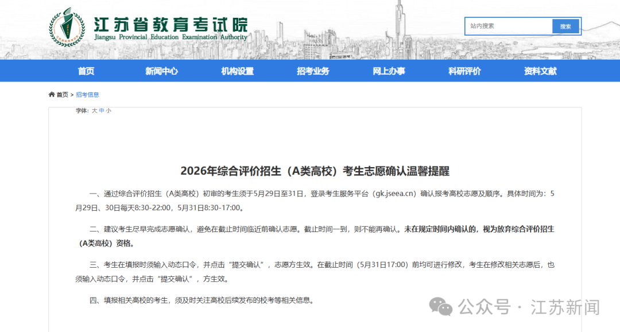This screenshot has height=332, width=620.
Task: Click the gk.jseea.cn address in paragraph one
Action: (396, 194)
